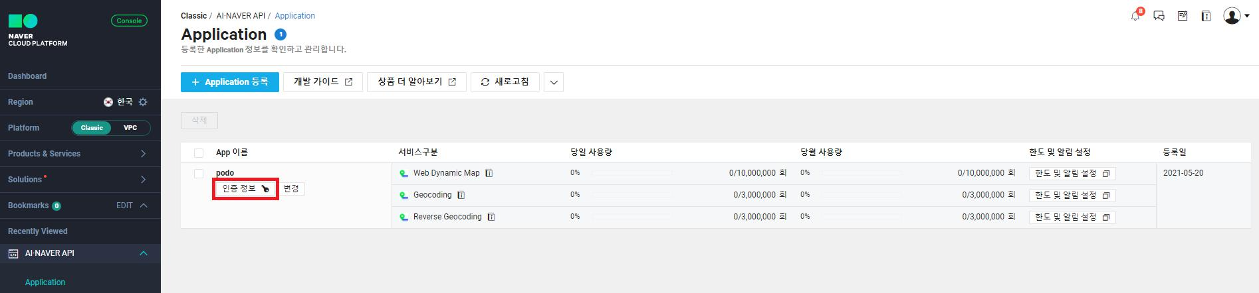Open the notes checklist icon in header
This screenshot has width=1259, height=293.
coord(1183,16)
